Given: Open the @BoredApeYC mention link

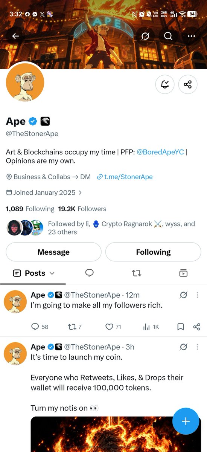Looking at the screenshot, I should (160, 152).
